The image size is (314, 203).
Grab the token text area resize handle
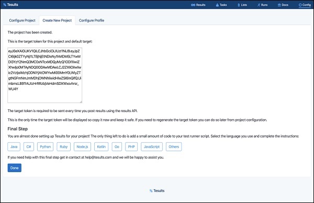(81, 101)
